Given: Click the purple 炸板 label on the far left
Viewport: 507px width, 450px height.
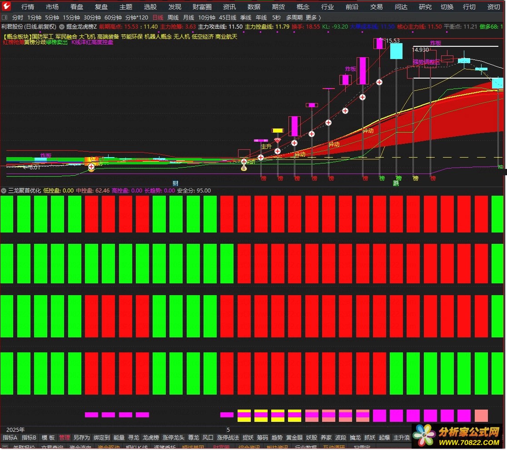Looking at the screenshot, I should coord(45,155).
